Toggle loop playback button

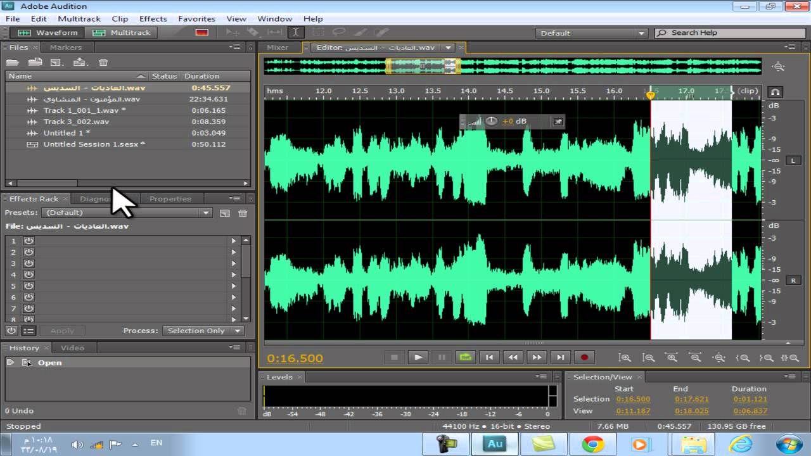466,357
